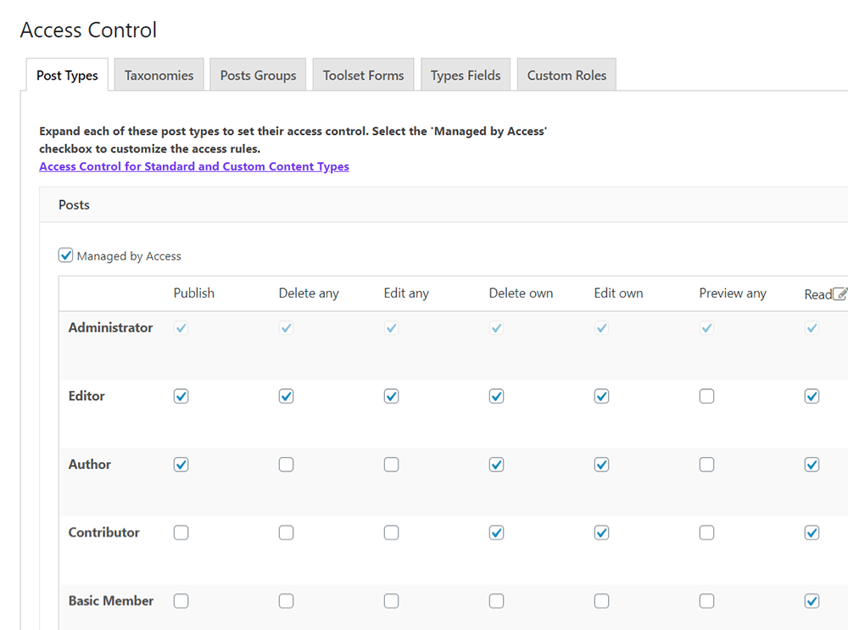848x630 pixels.
Task: Uncheck Author Publish permission
Action: pyautogui.click(x=181, y=465)
